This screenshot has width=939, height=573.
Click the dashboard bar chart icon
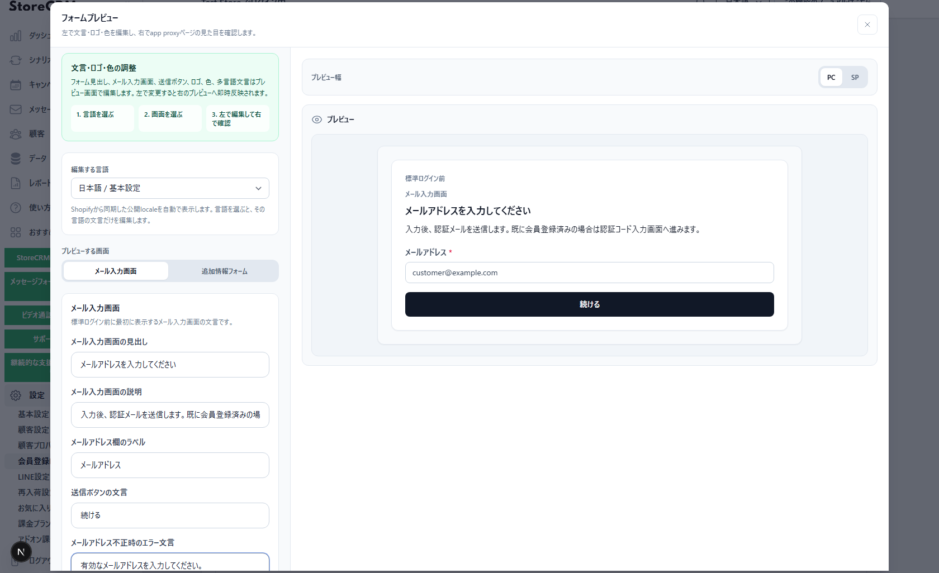tap(16, 36)
